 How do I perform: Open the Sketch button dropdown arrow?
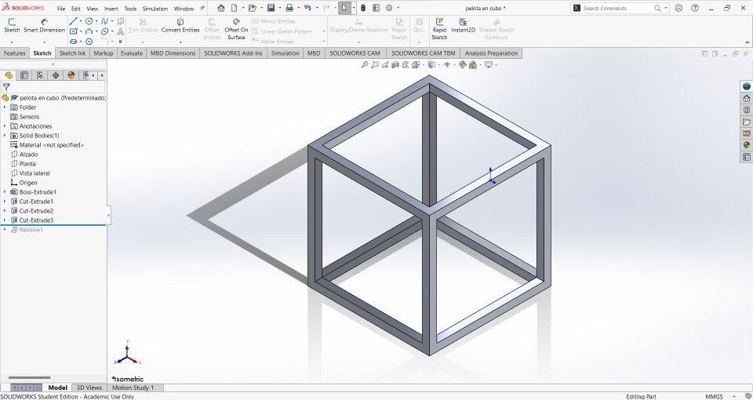coord(12,42)
